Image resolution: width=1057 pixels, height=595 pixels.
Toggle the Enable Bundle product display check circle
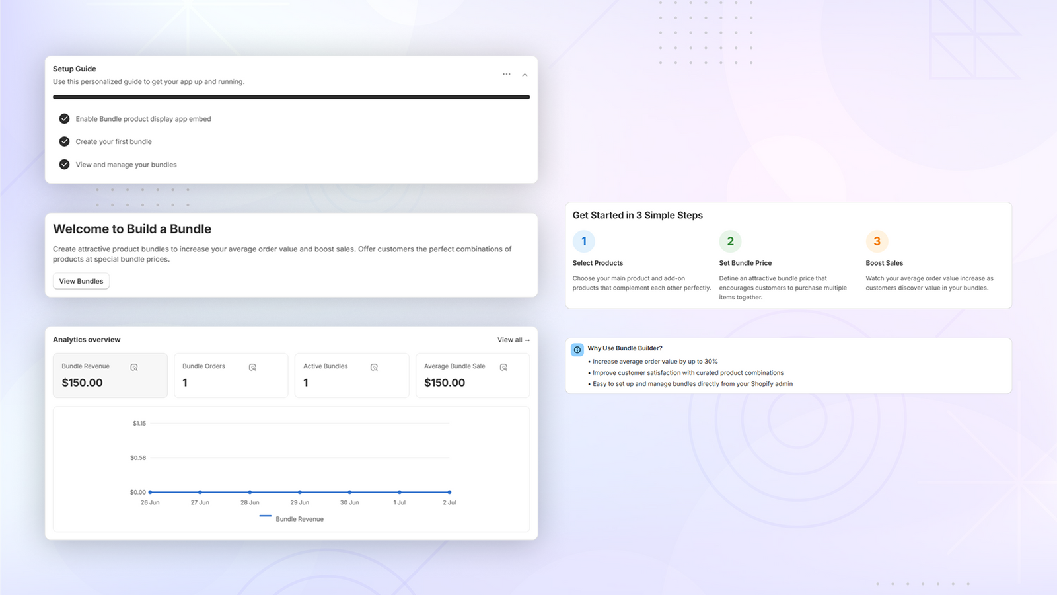[x=64, y=119]
